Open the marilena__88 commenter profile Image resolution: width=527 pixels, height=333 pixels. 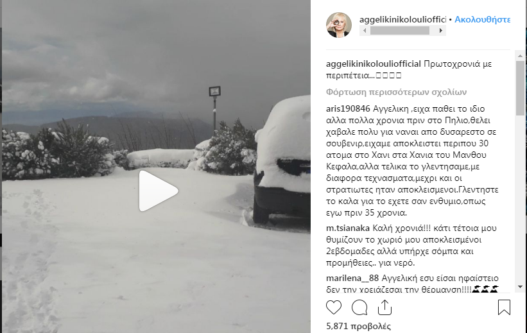click(352, 278)
